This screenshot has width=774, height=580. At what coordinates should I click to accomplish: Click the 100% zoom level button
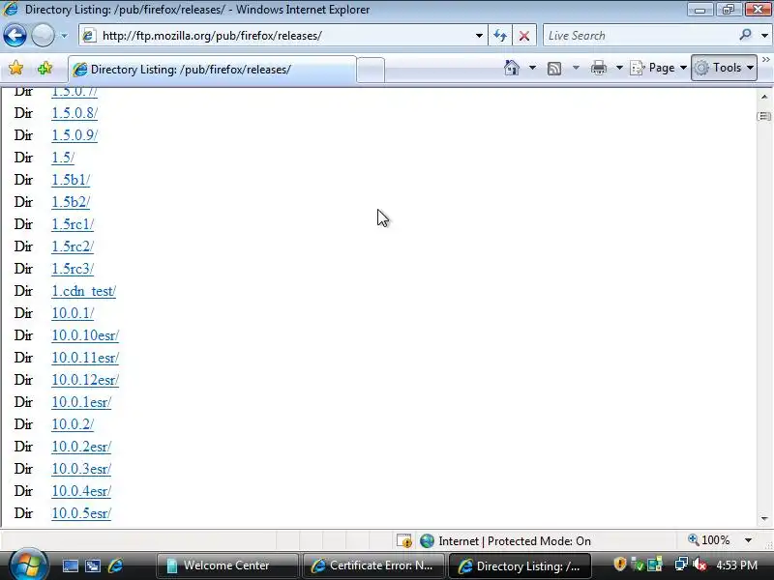coord(709,540)
